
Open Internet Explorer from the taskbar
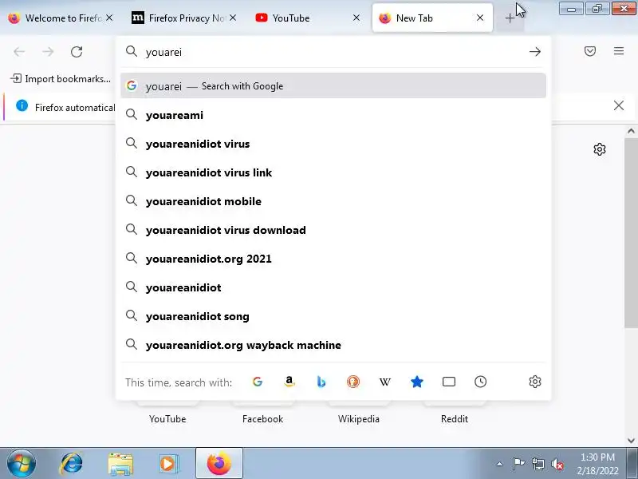pos(71,464)
